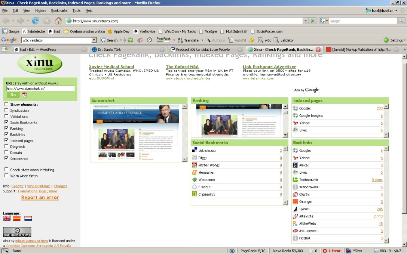Enable the Validations checkbox
This screenshot has width=407, height=254.
click(6, 116)
